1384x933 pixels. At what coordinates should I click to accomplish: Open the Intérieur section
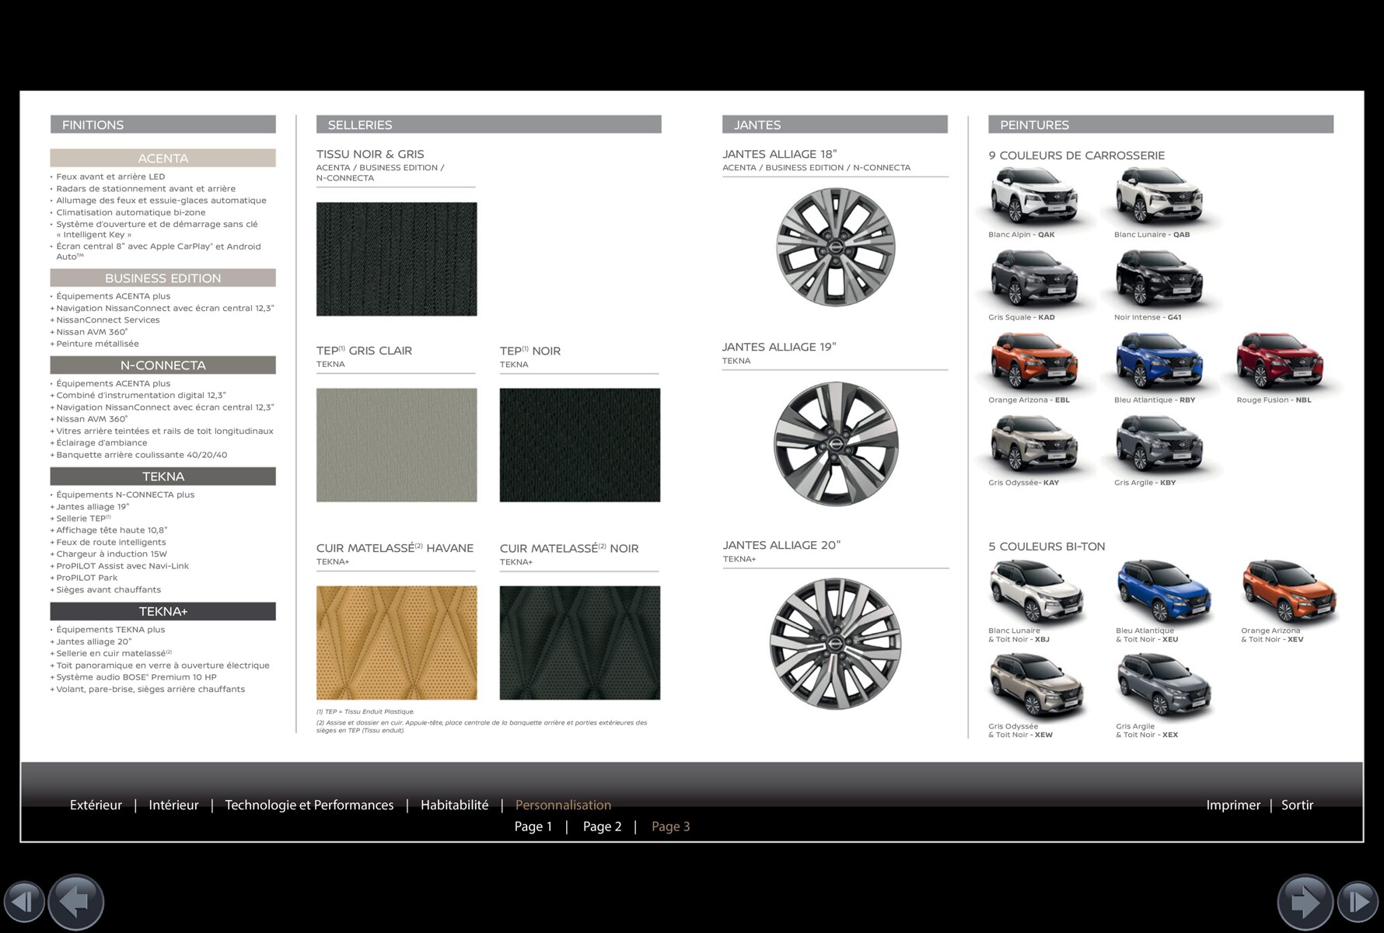coord(173,805)
